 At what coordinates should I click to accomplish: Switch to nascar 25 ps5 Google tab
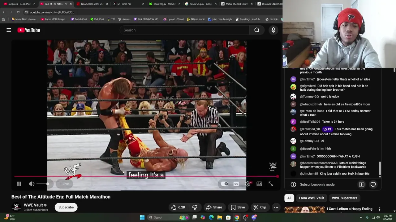pyautogui.click(x=200, y=4)
